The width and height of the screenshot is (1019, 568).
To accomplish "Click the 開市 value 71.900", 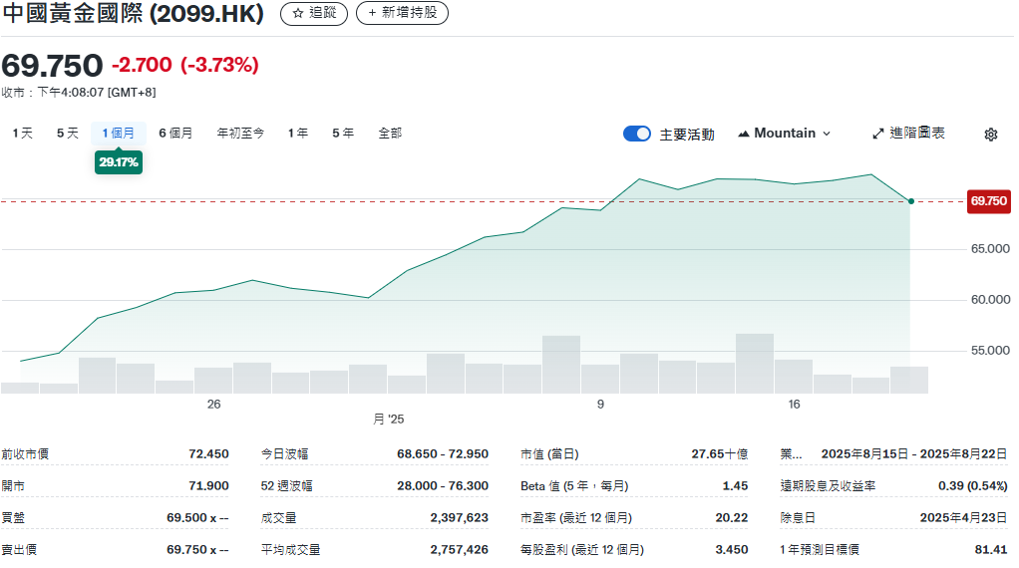I will pos(208,486).
